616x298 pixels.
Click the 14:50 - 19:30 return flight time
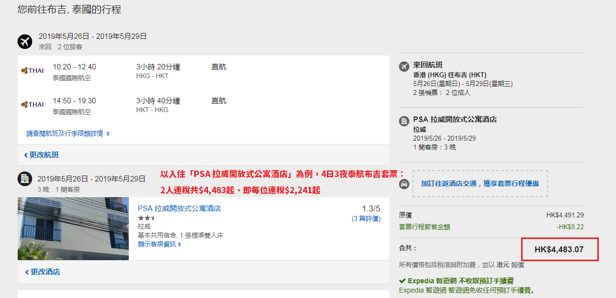[75, 101]
